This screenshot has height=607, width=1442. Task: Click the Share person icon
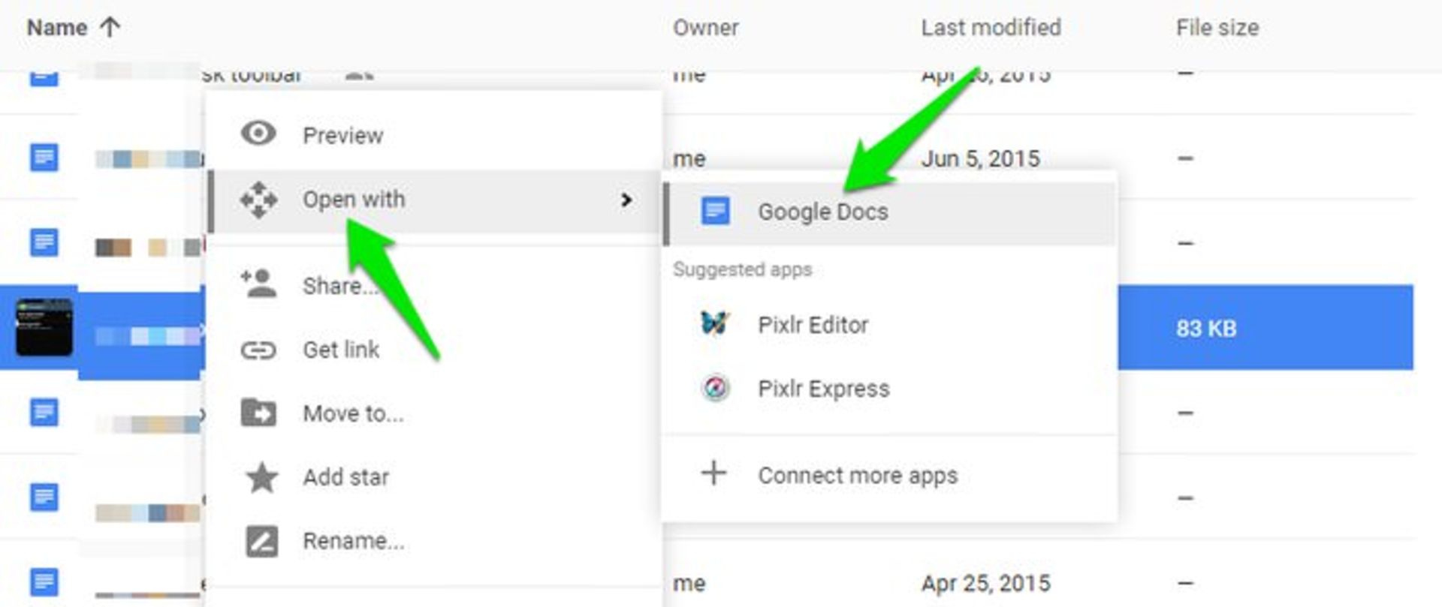tap(258, 284)
